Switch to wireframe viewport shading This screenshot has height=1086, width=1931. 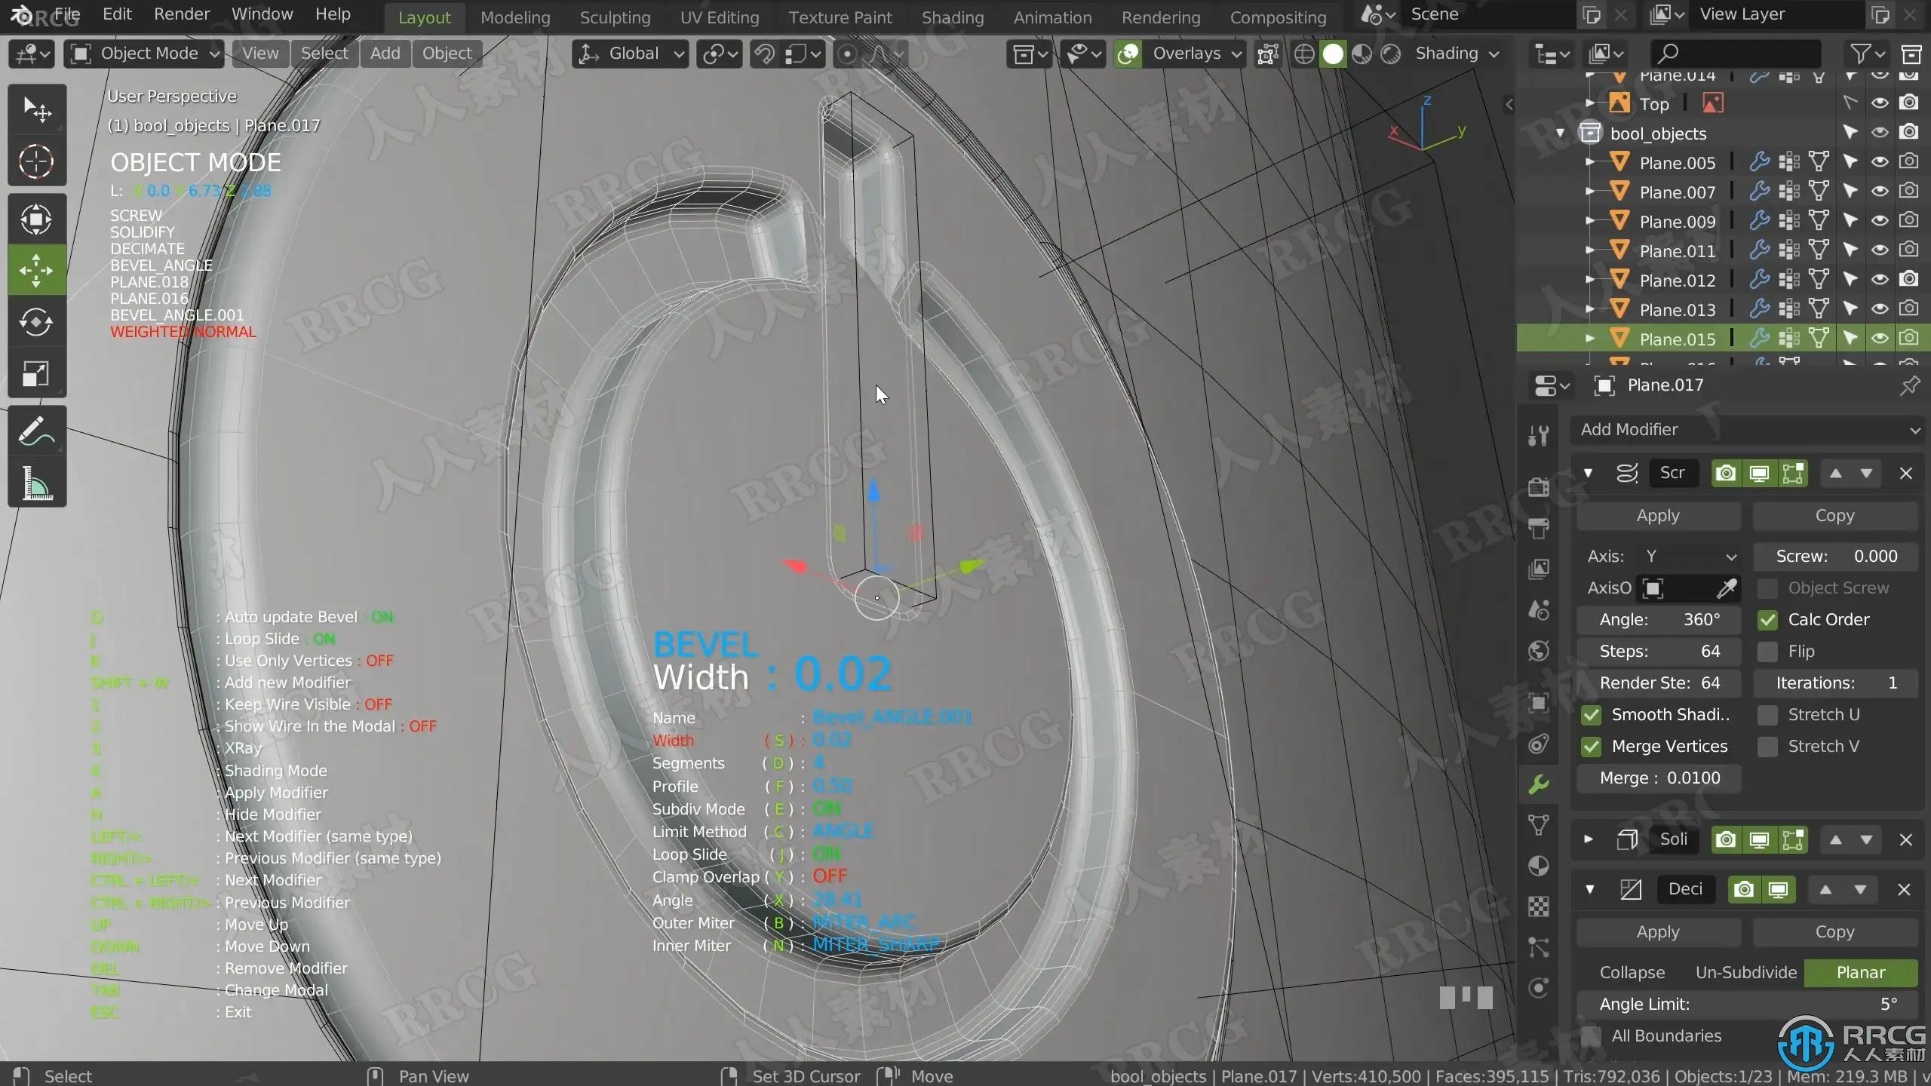tap(1304, 54)
